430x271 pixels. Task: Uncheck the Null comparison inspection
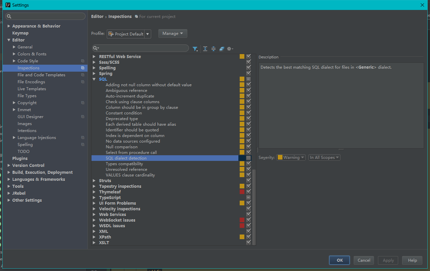coord(249,147)
